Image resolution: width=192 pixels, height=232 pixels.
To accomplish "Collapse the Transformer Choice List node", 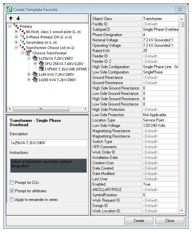I will click(x=16, y=48).
